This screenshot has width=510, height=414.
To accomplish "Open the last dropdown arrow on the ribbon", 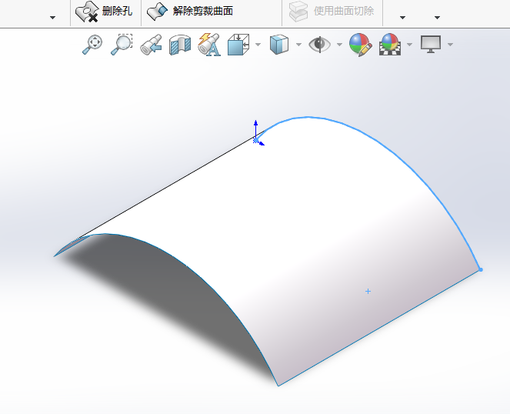I will point(437,18).
